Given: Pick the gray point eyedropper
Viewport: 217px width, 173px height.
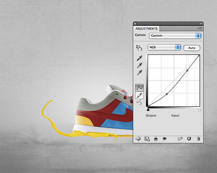Looking at the screenshot, I should pyautogui.click(x=139, y=65).
